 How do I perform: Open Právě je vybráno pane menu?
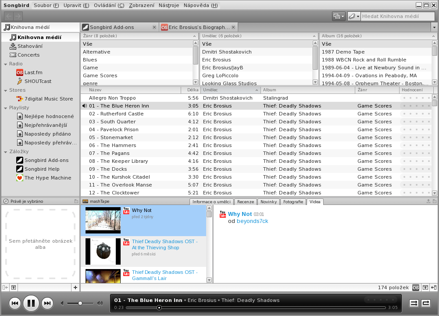tap(76, 201)
